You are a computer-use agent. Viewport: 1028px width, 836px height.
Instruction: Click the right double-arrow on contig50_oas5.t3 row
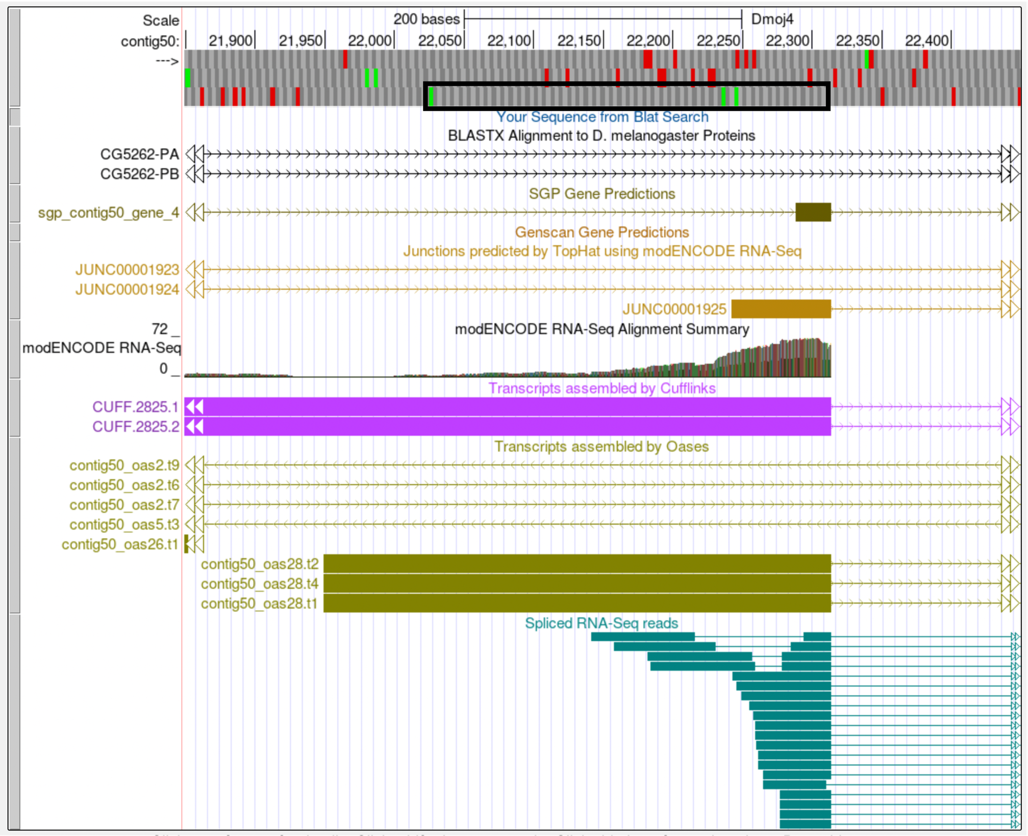tap(1010, 524)
